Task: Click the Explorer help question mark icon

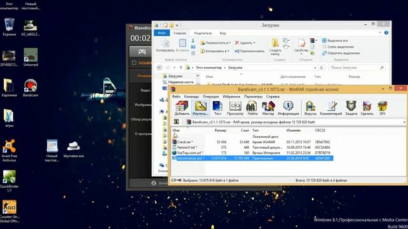Action: [x=386, y=32]
